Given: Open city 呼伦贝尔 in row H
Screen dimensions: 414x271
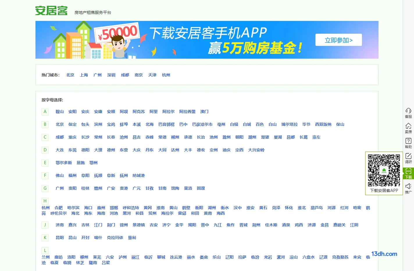Looking at the screenshot, I should (58, 213).
